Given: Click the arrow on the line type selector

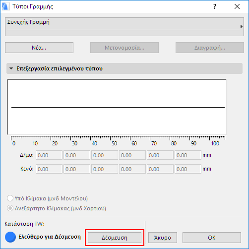Looking at the screenshot, I should [x=242, y=26].
